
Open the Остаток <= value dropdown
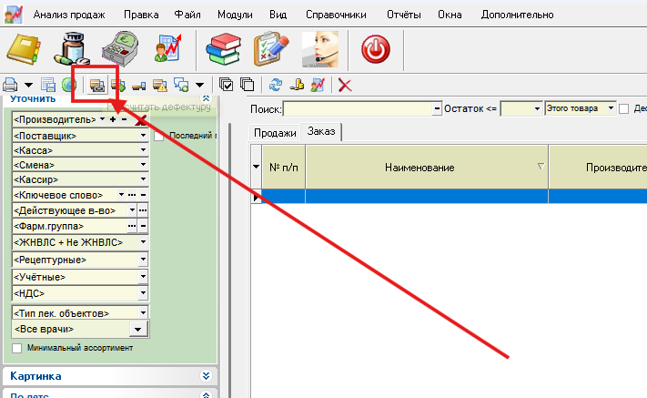pyautogui.click(x=537, y=108)
